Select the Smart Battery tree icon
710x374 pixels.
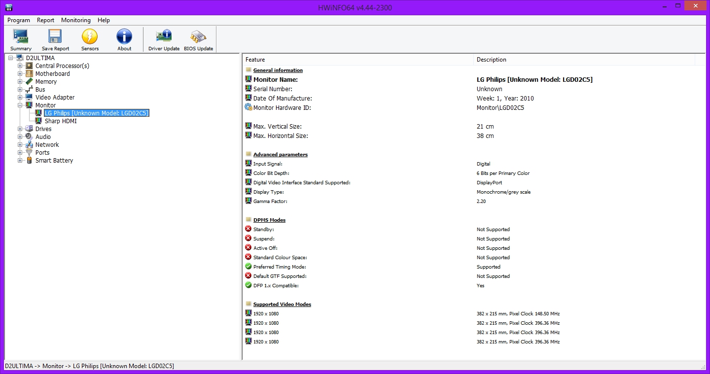pyautogui.click(x=30, y=161)
